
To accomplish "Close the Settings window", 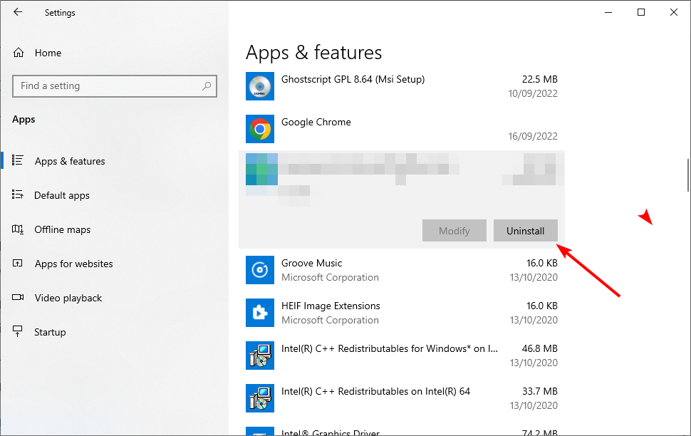I will (x=674, y=12).
